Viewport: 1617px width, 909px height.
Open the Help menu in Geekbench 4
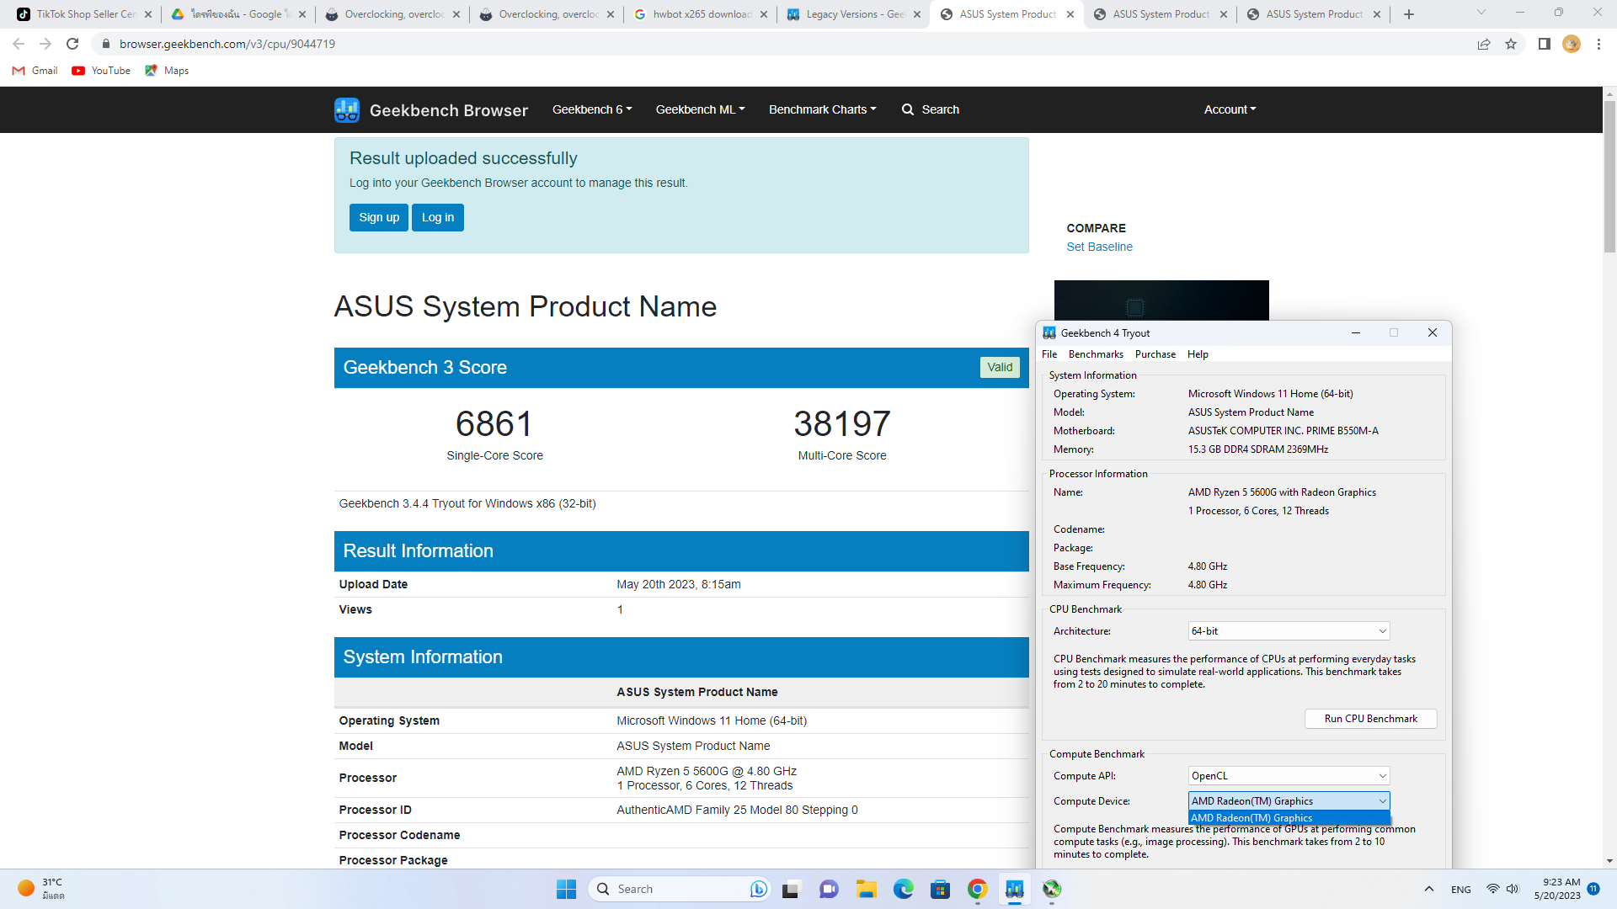pos(1198,354)
